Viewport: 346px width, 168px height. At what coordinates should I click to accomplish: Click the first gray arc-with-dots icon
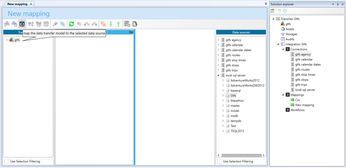(87, 24)
